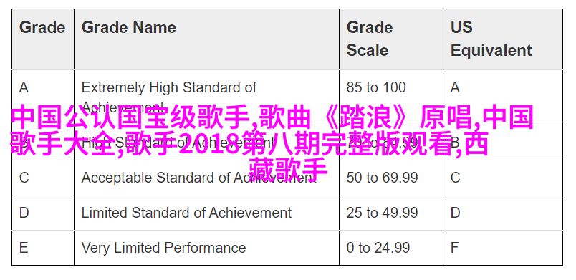The height and width of the screenshot is (280, 576).
Task: Click Very Limited Performance text
Action: (163, 248)
